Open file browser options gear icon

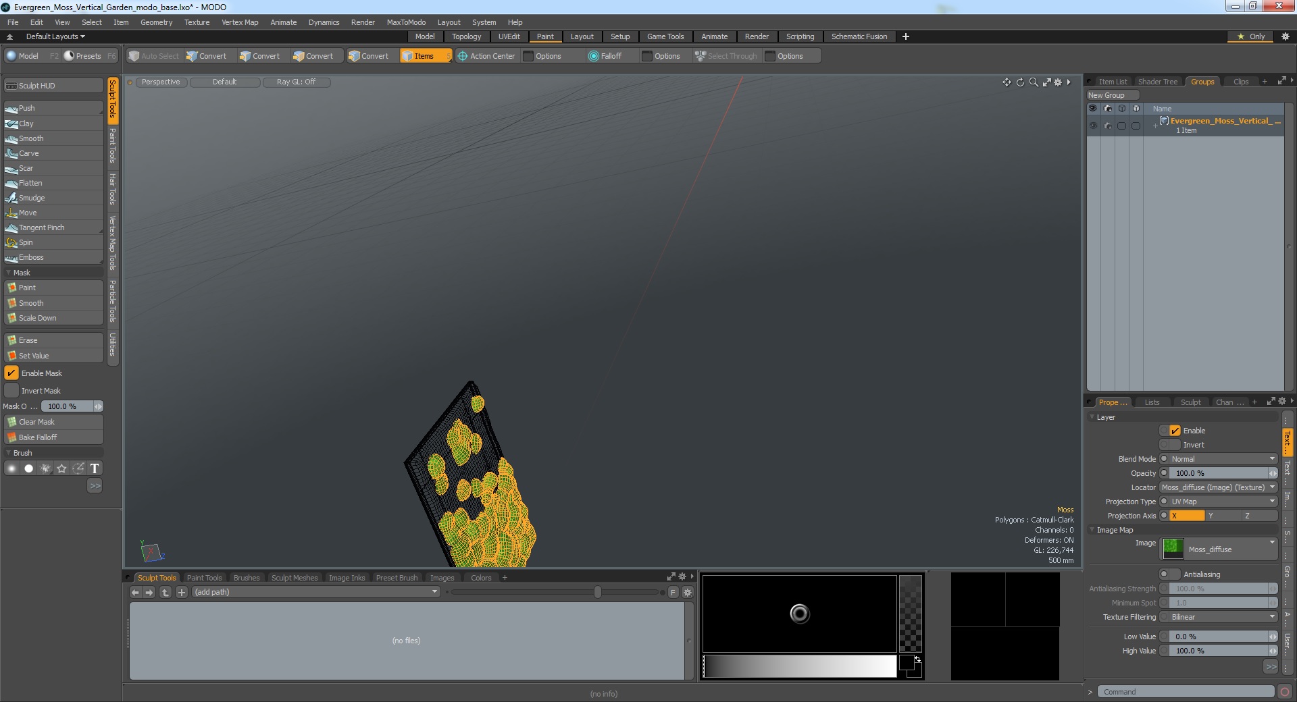coord(688,593)
